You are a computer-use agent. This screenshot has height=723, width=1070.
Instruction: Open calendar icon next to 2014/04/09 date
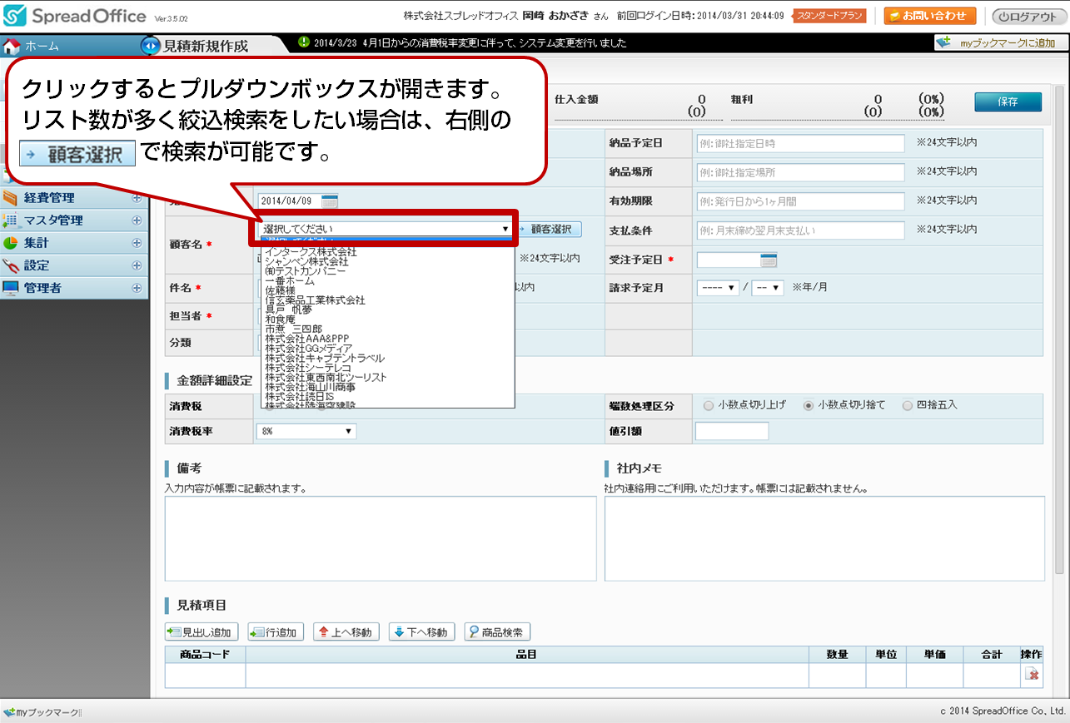[x=330, y=201]
